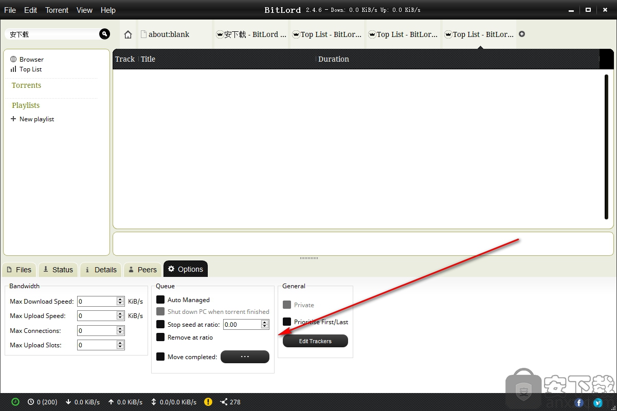Enable Prioritise First/Last checkbox
Image resolution: width=617 pixels, height=411 pixels.
287,322
